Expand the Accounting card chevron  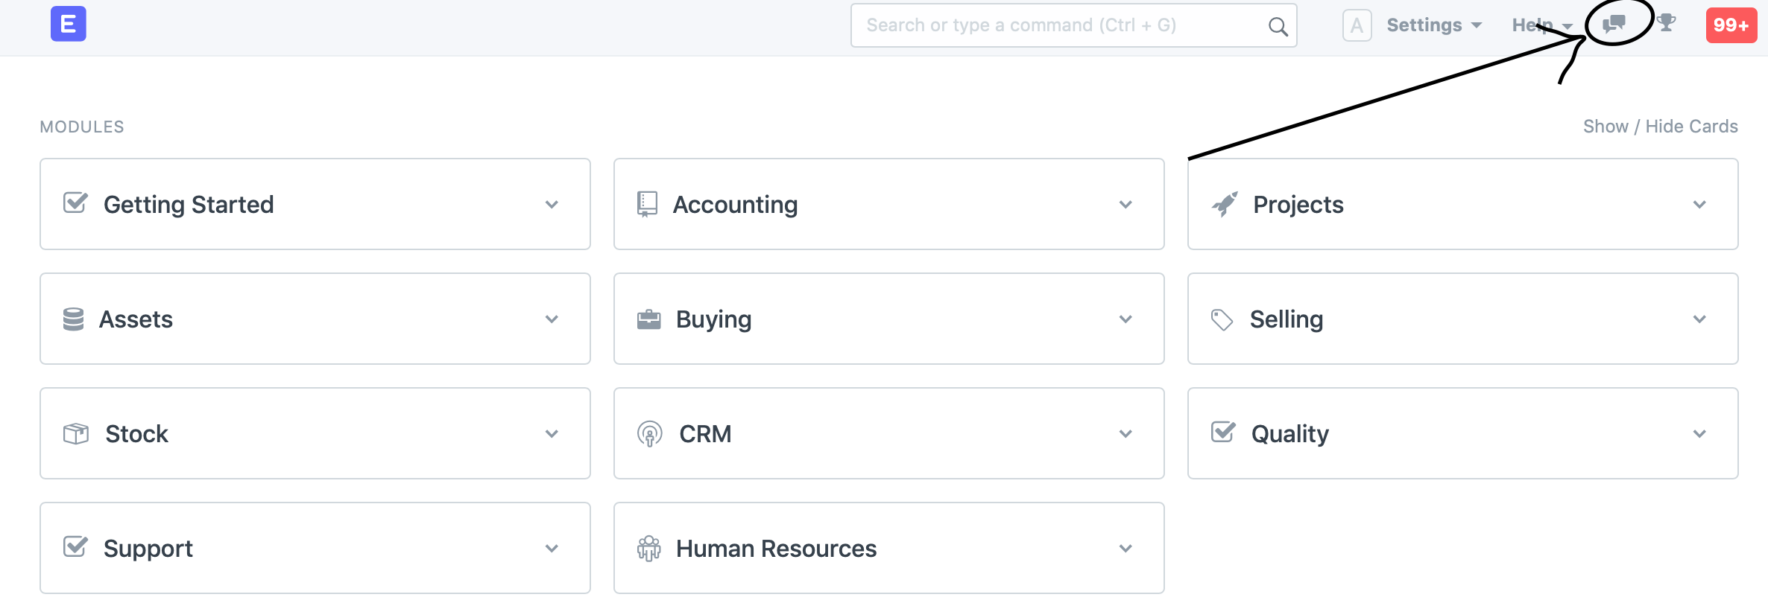point(1125,205)
